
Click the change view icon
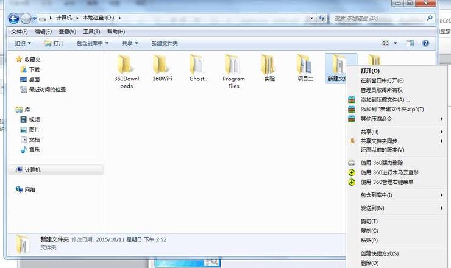click(385, 43)
